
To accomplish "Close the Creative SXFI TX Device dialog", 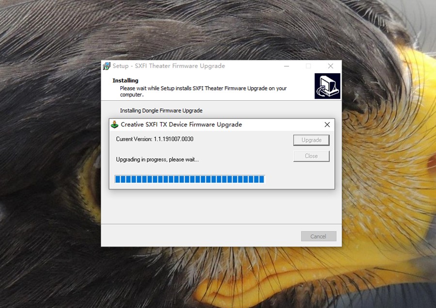I will pos(327,124).
